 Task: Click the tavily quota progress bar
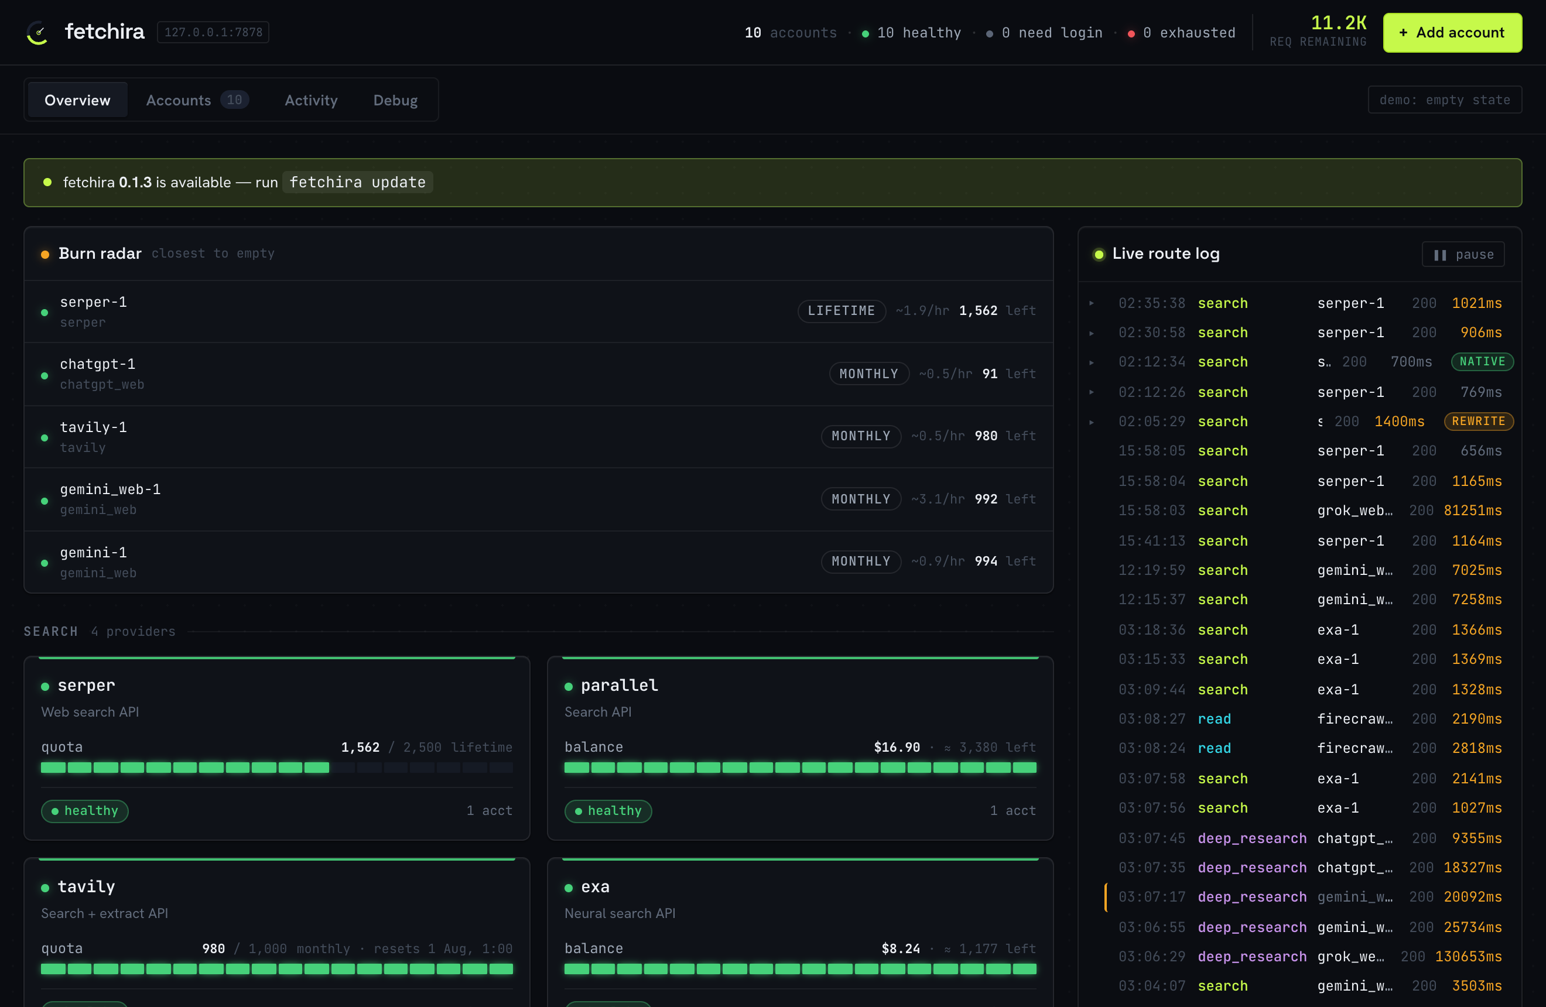click(277, 969)
